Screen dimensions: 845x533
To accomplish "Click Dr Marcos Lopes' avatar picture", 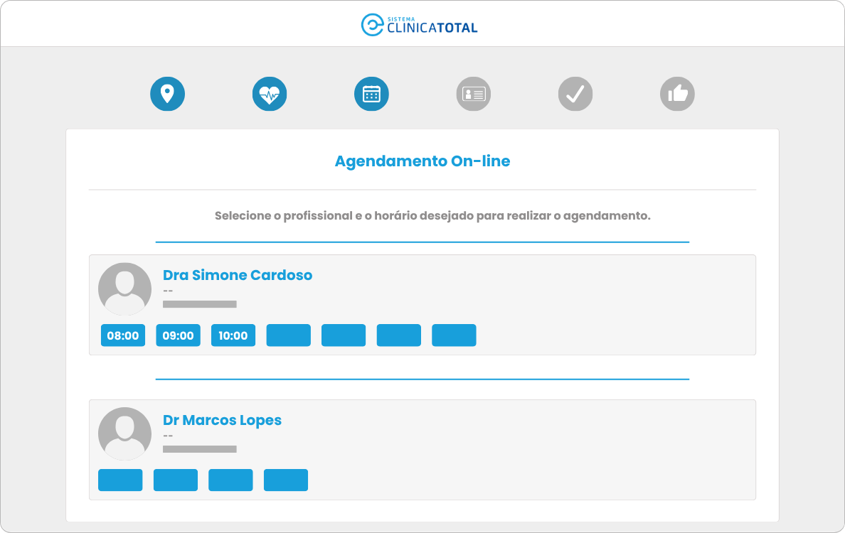I will tap(124, 434).
